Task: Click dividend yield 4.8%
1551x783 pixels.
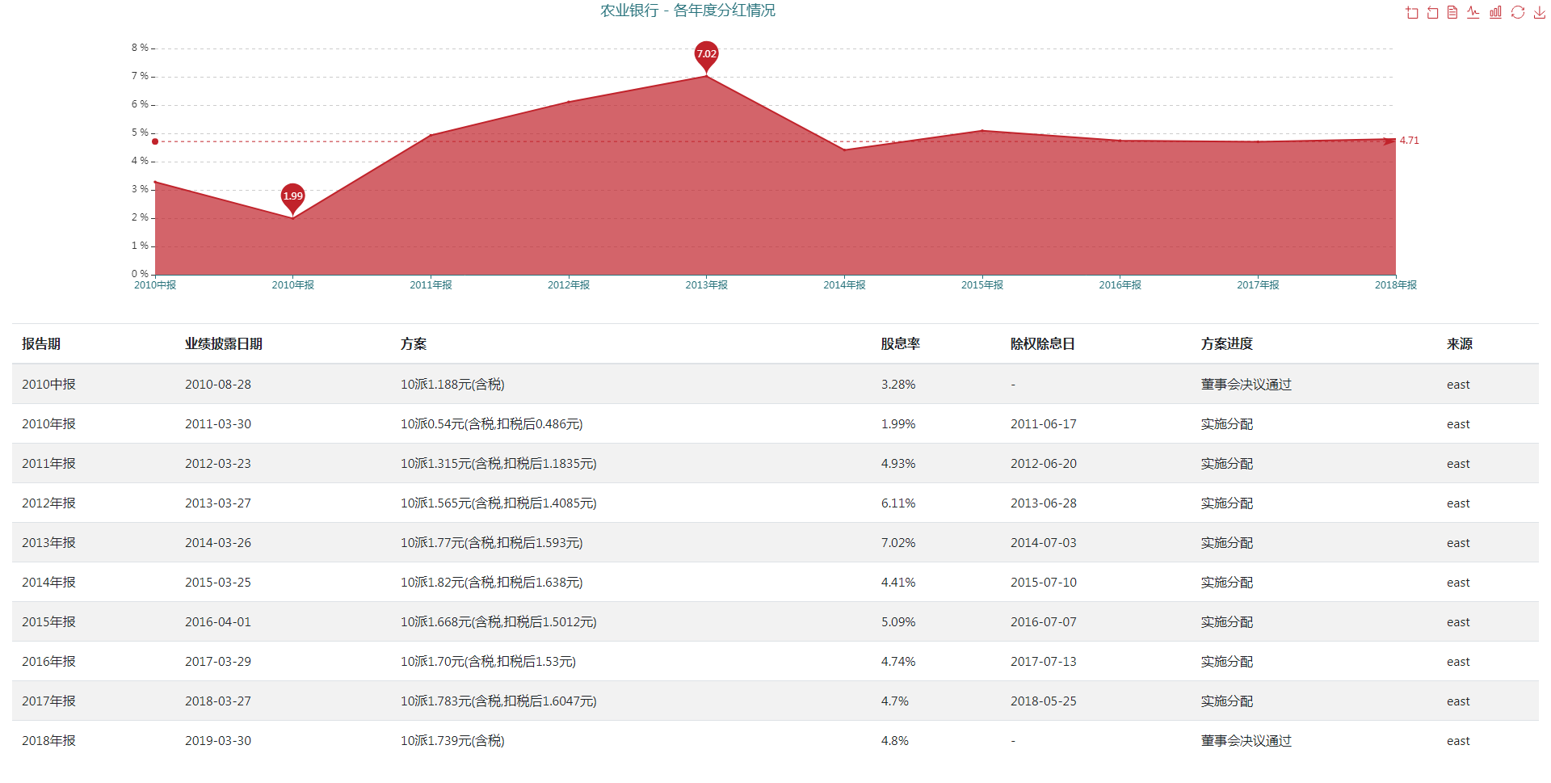Action: click(x=895, y=741)
